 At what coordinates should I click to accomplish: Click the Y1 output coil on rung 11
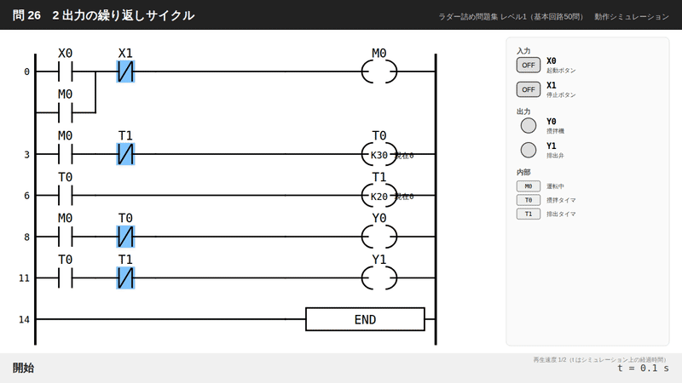point(379,278)
